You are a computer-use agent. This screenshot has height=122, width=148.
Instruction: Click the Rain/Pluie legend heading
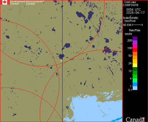(134, 30)
